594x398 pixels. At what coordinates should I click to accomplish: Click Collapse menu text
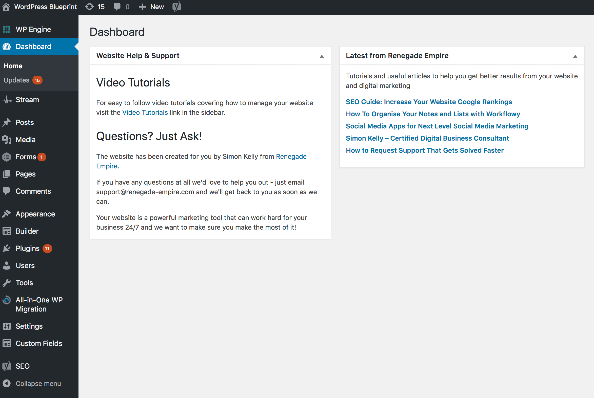tap(38, 384)
